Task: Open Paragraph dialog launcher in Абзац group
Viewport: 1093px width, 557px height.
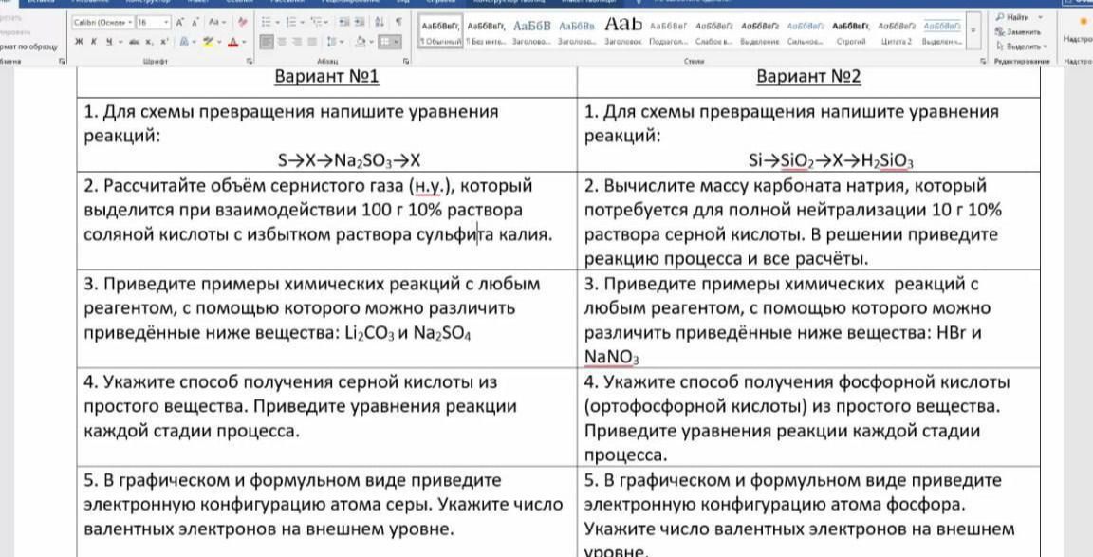Action: (406, 62)
